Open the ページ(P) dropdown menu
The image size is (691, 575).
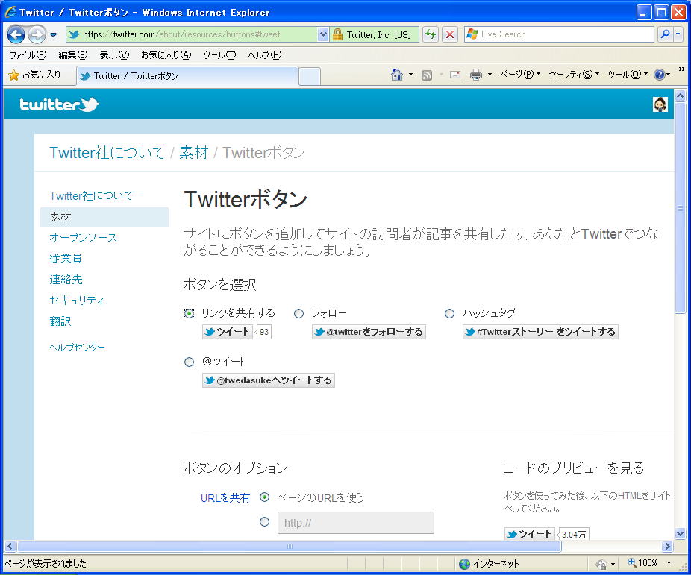point(519,75)
